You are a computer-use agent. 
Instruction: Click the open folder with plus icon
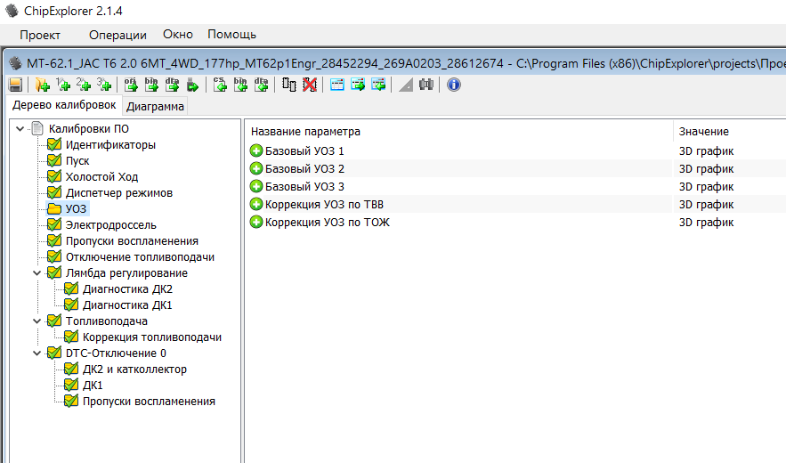(x=42, y=85)
